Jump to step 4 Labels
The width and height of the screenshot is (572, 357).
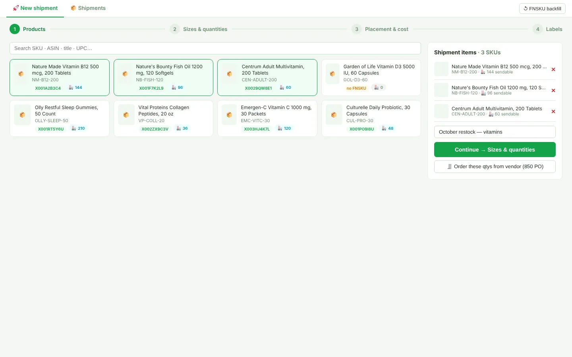tap(547, 29)
